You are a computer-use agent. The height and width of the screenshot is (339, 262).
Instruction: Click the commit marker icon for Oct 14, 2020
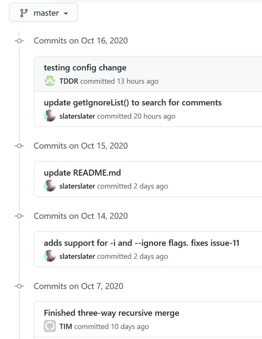click(19, 216)
